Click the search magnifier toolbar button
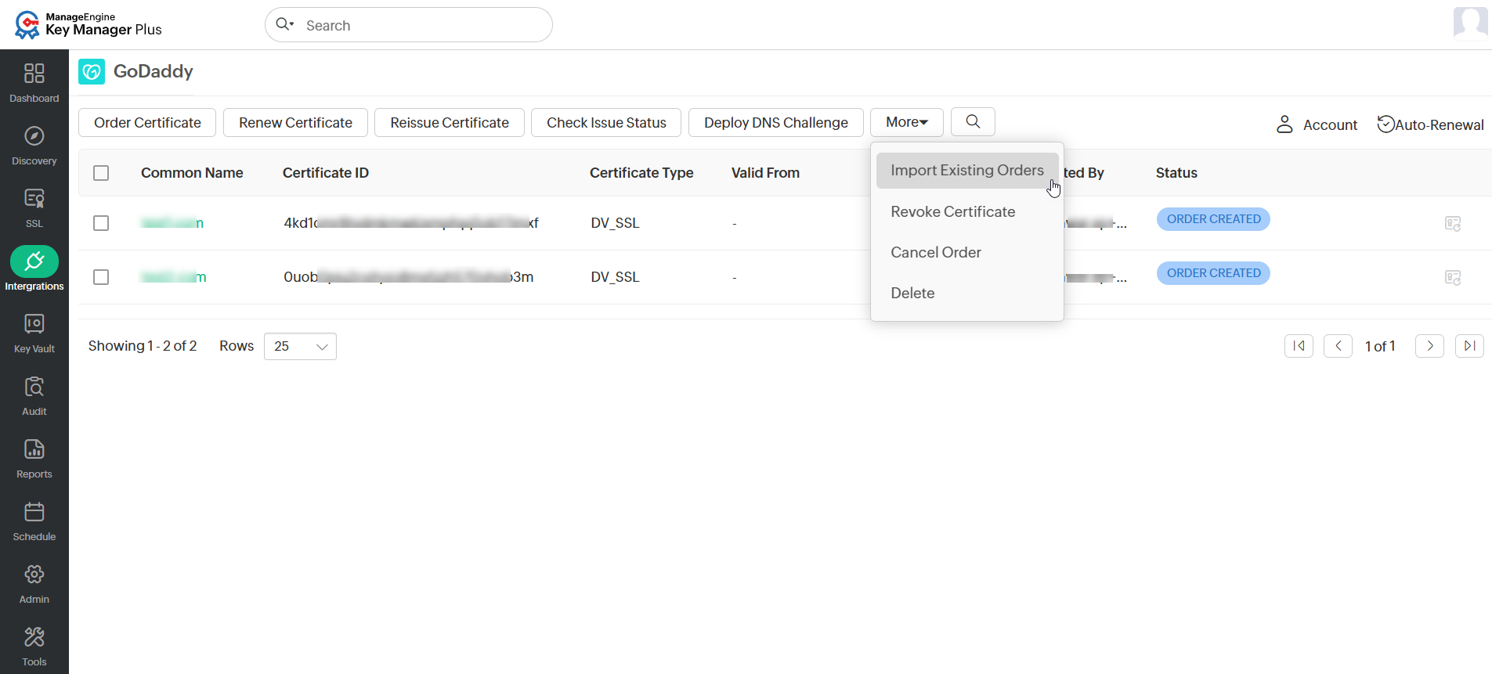The image size is (1492, 674). click(x=973, y=121)
